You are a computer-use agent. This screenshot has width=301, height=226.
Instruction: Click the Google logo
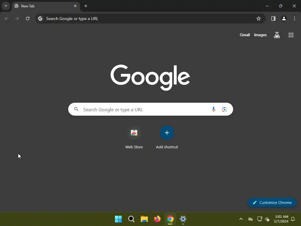coord(150,77)
